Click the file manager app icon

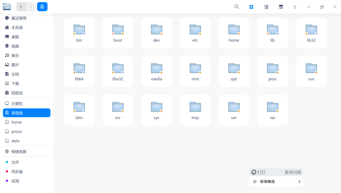(7, 7)
